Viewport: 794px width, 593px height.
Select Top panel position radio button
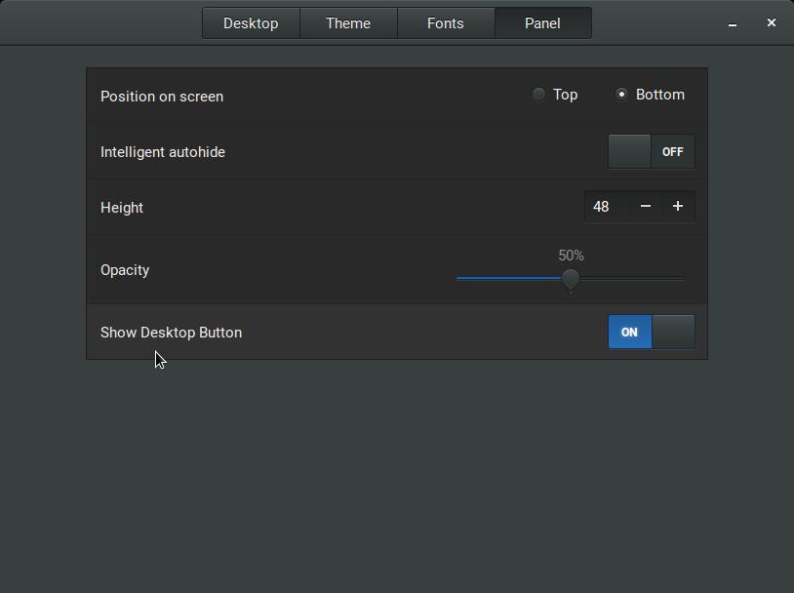coord(538,95)
